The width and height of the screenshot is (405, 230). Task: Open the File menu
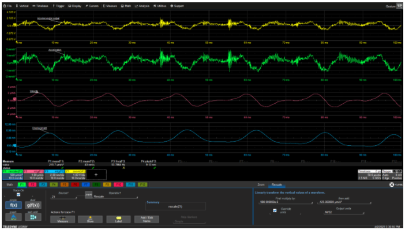pyautogui.click(x=7, y=6)
